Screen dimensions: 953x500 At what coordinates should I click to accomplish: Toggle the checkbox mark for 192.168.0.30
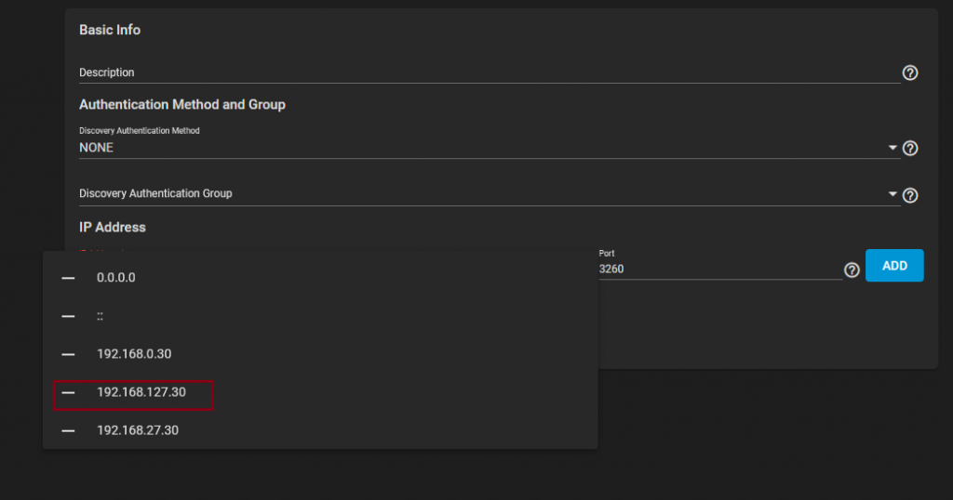coord(68,354)
